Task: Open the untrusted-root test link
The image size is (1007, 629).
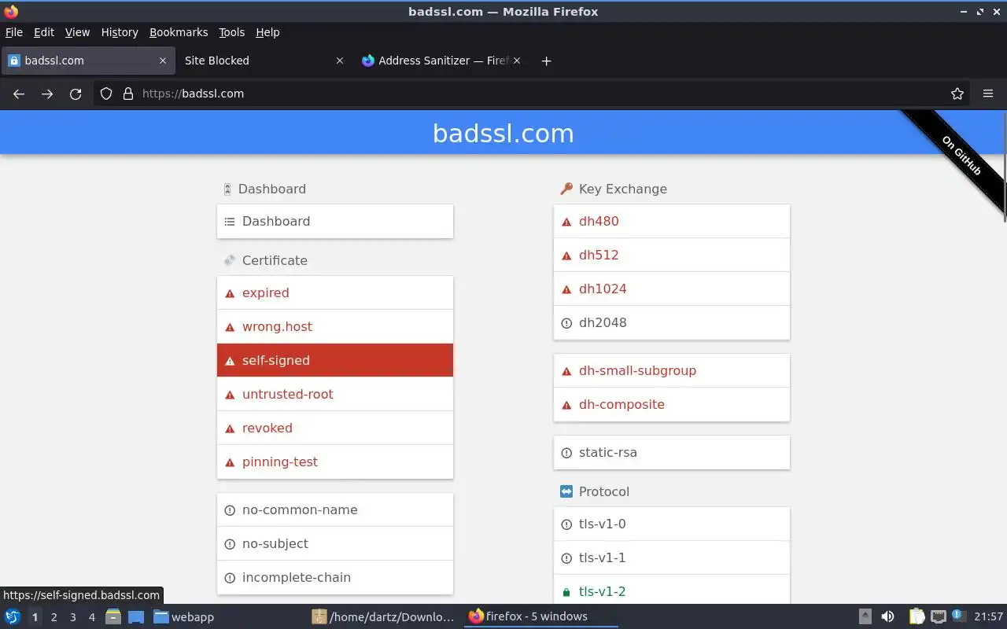Action: 335,395
